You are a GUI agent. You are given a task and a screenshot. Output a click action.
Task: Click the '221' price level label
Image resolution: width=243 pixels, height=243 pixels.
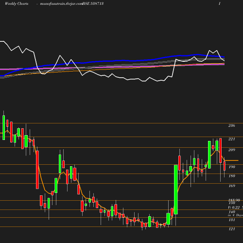coord(231,139)
